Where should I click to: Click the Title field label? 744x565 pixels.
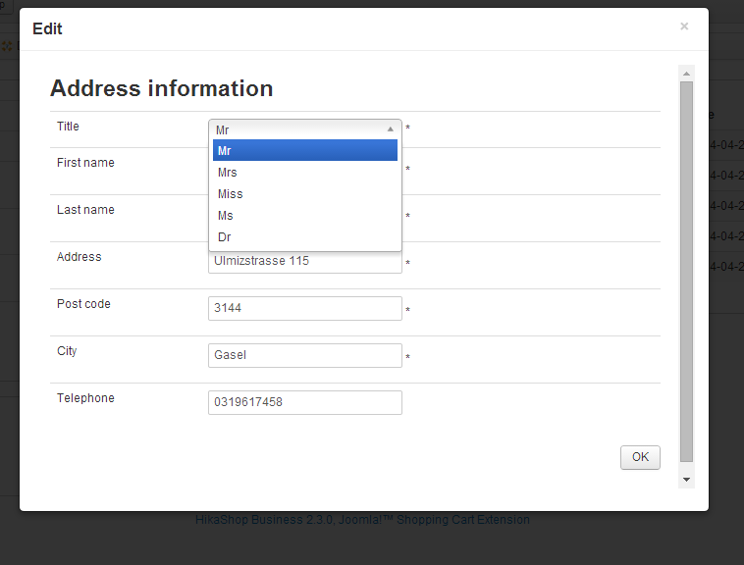pyautogui.click(x=68, y=127)
